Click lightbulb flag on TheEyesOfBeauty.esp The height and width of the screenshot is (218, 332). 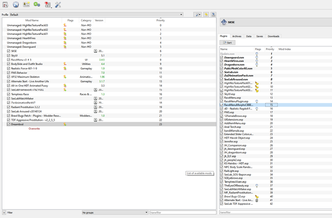click(x=257, y=185)
